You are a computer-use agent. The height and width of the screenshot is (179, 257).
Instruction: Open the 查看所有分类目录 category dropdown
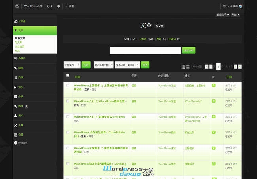[x=127, y=65]
